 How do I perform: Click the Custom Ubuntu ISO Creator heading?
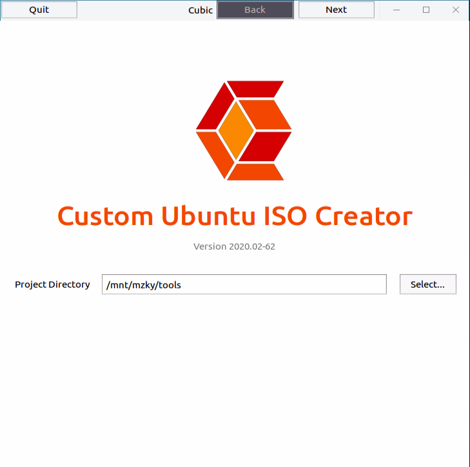(235, 216)
